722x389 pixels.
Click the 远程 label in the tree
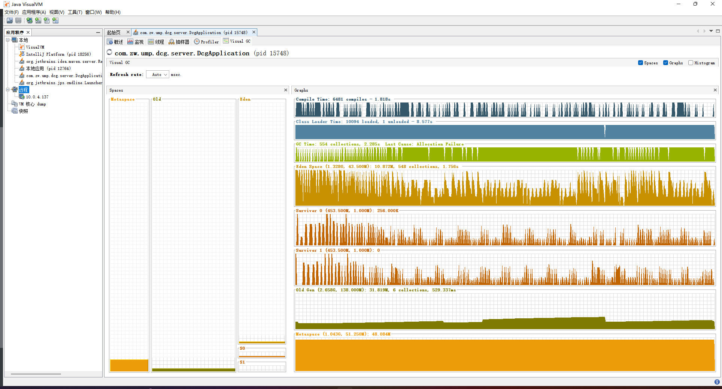24,90
